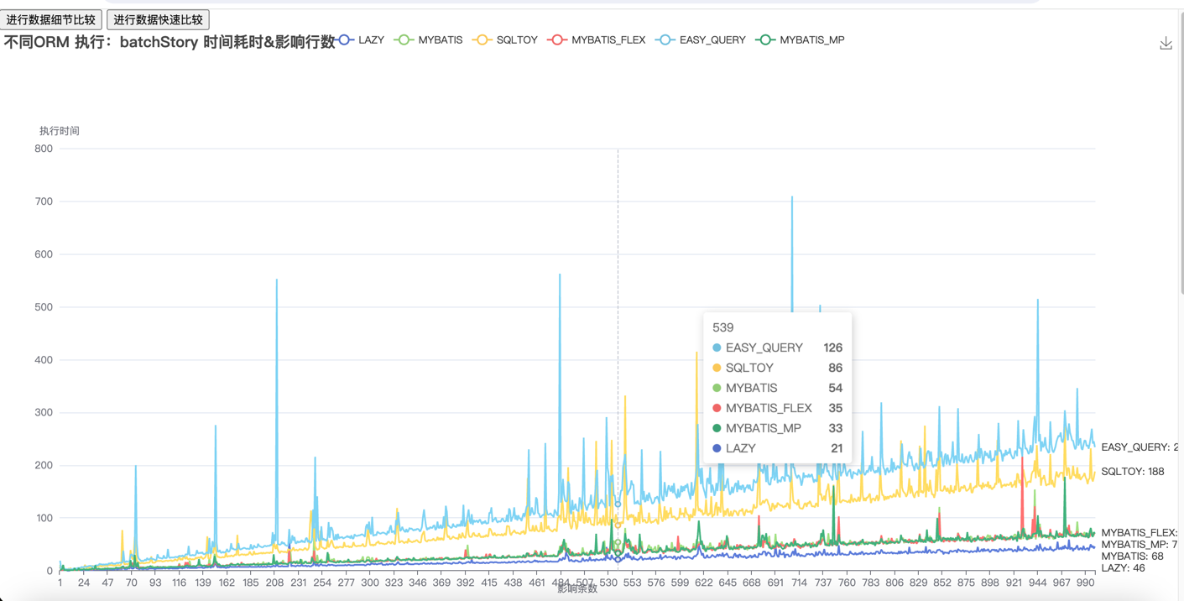Image resolution: width=1184 pixels, height=601 pixels.
Task: Click the 进行数据快速比较 button
Action: (x=159, y=19)
